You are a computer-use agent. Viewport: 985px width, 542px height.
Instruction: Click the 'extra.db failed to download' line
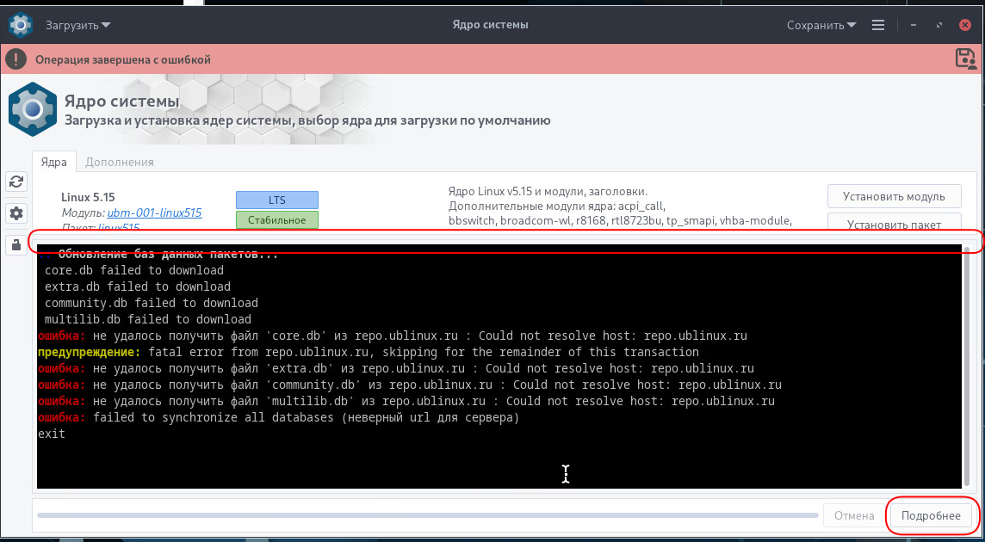138,287
